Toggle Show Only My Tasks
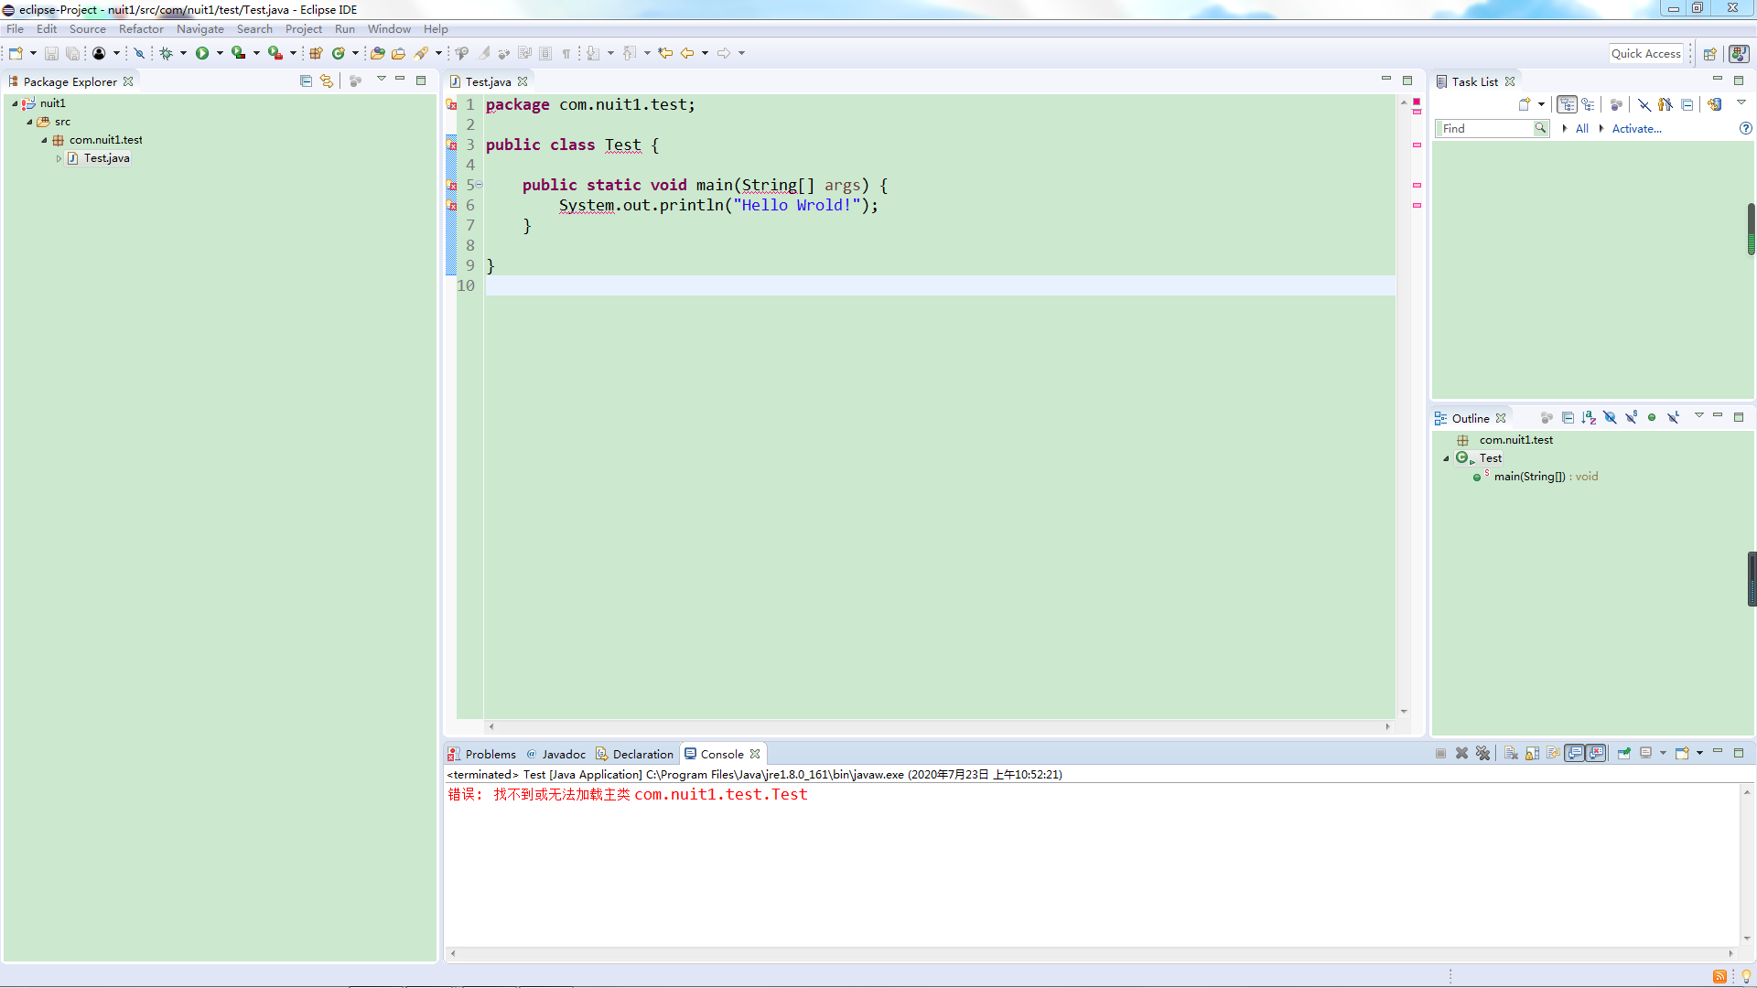This screenshot has width=1757, height=988. pyautogui.click(x=1665, y=104)
